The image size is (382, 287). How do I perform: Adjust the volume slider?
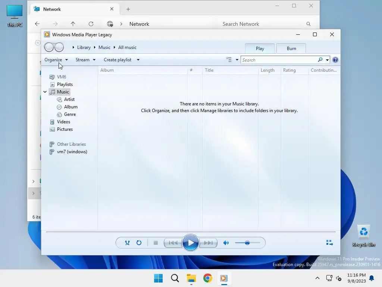(247, 243)
